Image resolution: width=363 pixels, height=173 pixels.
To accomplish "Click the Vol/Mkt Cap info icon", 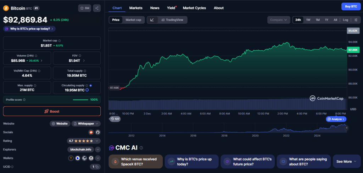I will coord(39,71).
